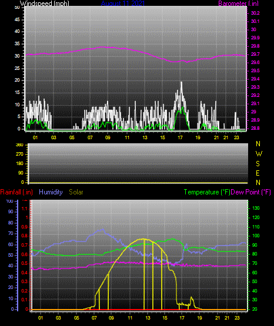Viewport: 274px width, 326px height.
Task: Click the N compass label beside 360
Action: 258,144
